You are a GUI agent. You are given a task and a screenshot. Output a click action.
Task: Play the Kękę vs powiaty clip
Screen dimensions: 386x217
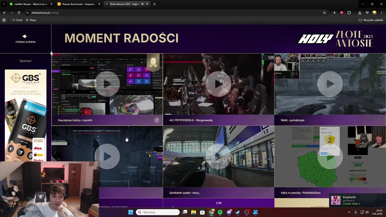click(330, 156)
